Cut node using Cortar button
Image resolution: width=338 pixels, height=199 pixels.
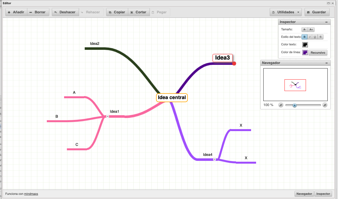pyautogui.click(x=139, y=12)
